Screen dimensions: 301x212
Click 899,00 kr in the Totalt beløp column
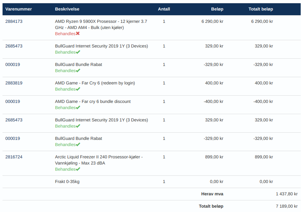tap(264, 157)
